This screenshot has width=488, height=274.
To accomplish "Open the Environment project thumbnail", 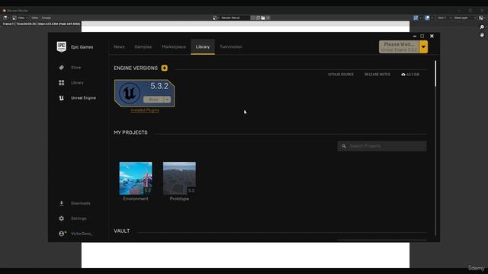I will [136, 178].
